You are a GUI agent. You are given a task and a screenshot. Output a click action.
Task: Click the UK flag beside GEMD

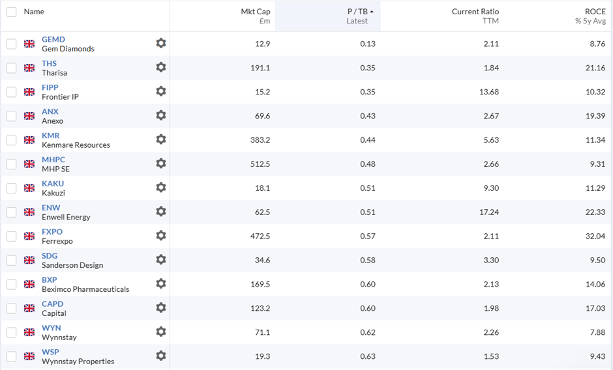pyautogui.click(x=29, y=44)
